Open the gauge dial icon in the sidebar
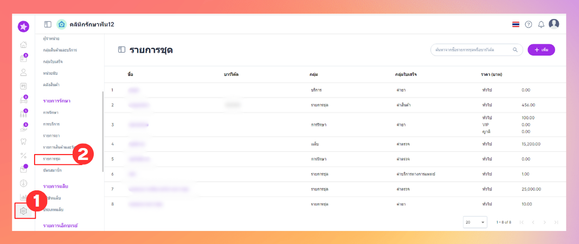 [x=23, y=183]
